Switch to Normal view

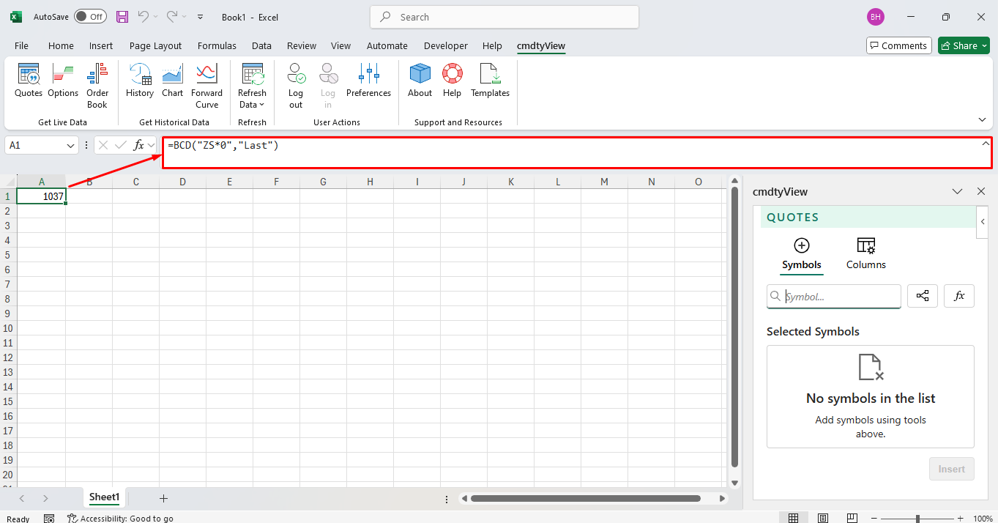(793, 518)
